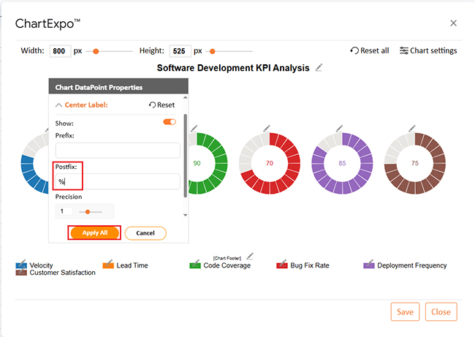Screen dimensions: 475x337
Task: Click the Precision value box
Action: click(64, 211)
